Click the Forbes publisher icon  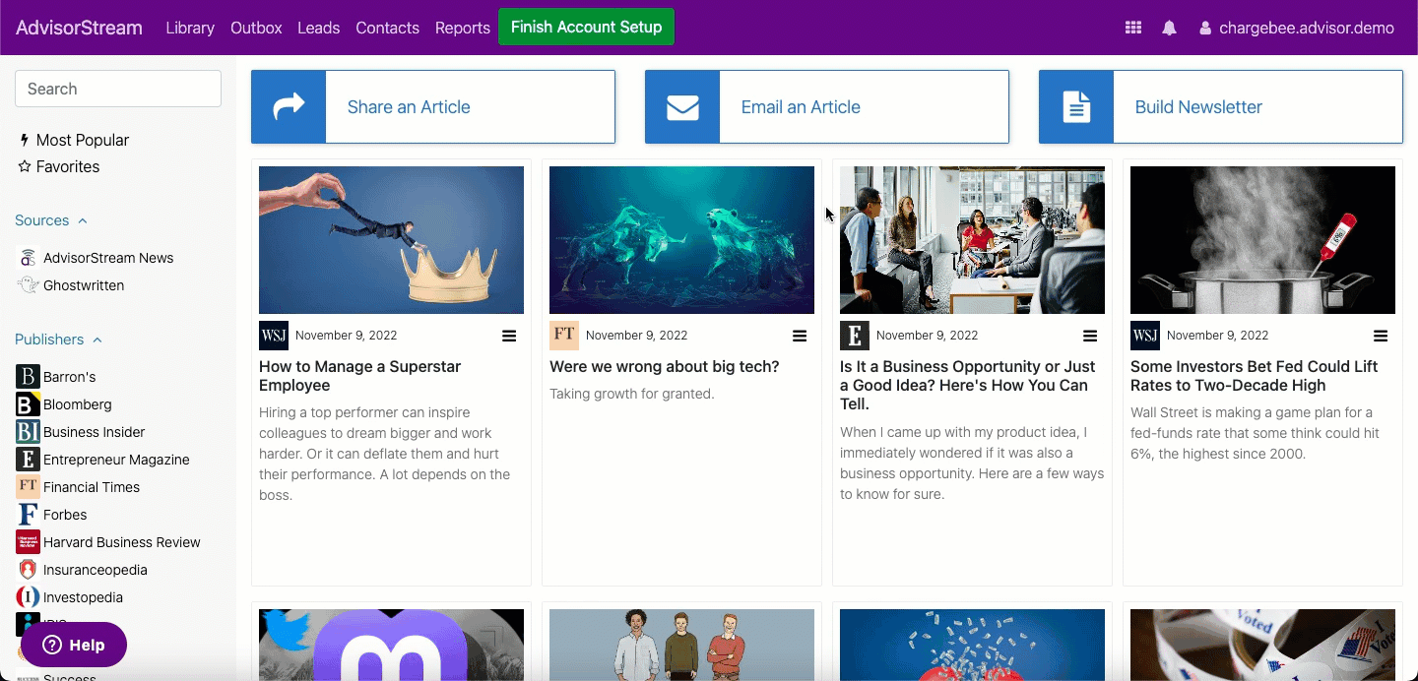(x=28, y=514)
